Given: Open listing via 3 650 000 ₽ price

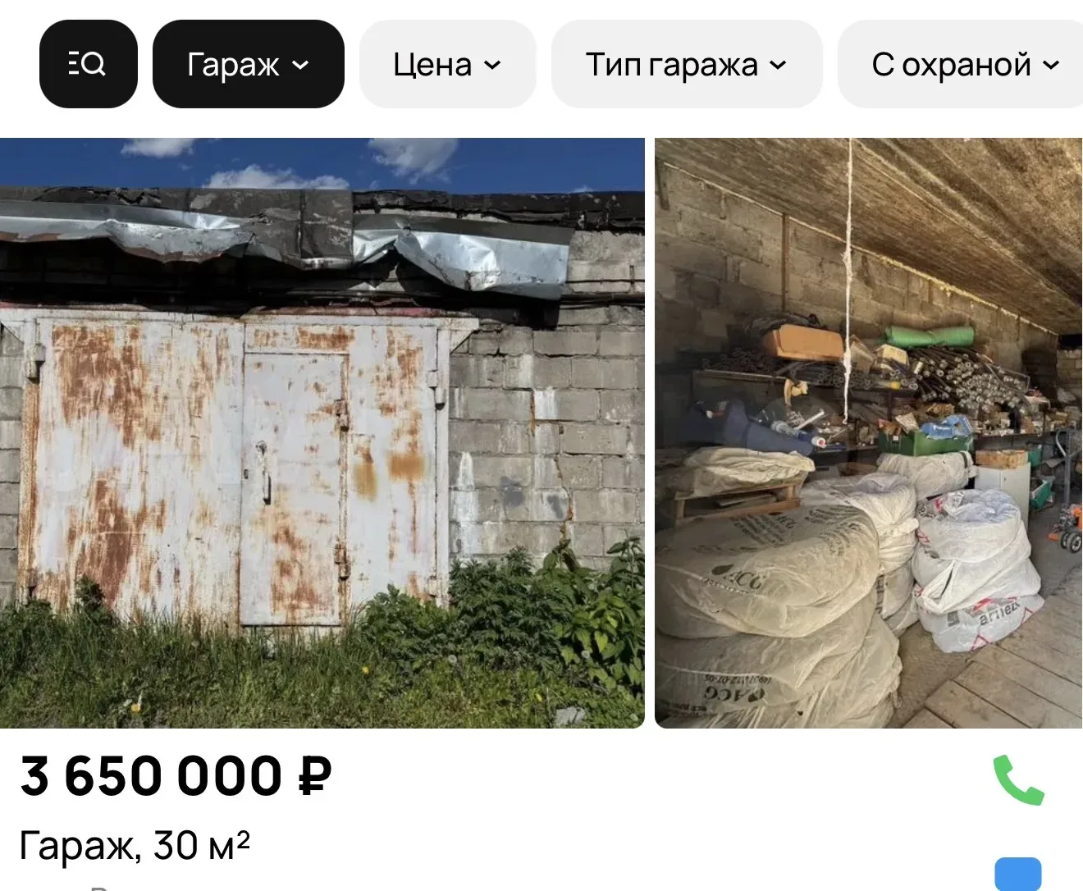Looking at the screenshot, I should (176, 776).
